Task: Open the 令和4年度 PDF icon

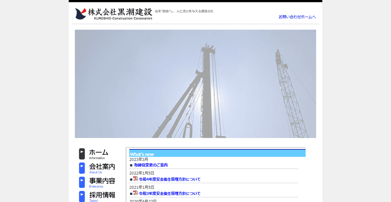Action: coord(135,179)
